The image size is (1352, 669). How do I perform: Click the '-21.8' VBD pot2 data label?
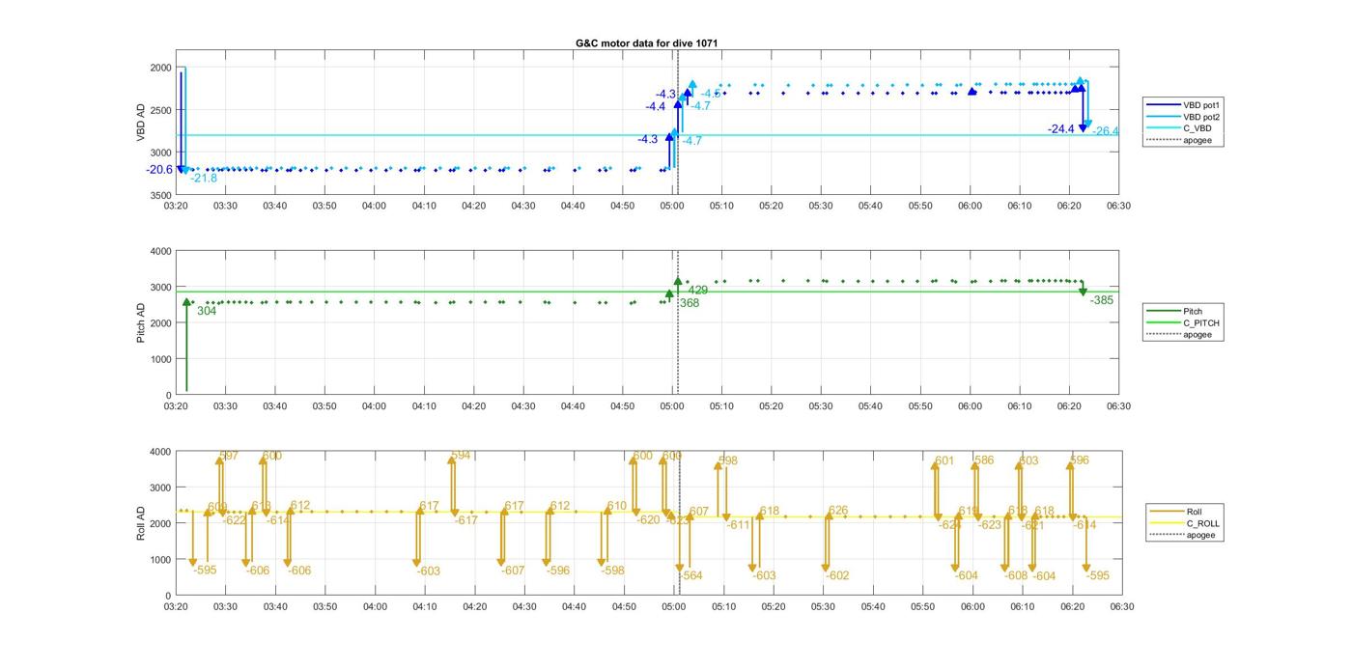[204, 179]
